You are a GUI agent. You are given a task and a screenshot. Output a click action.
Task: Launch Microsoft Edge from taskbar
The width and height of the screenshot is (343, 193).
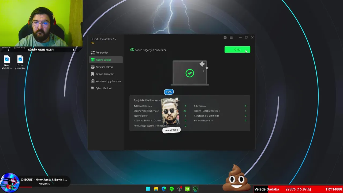point(164,189)
